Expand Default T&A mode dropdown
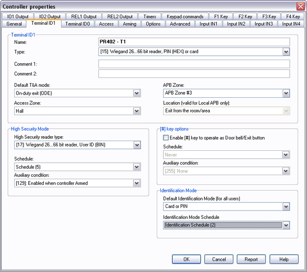The image size is (307, 272). click(136, 93)
